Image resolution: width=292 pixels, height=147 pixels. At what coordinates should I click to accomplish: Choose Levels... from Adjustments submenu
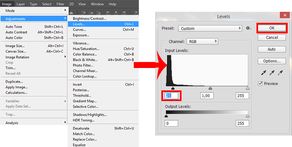point(103,24)
